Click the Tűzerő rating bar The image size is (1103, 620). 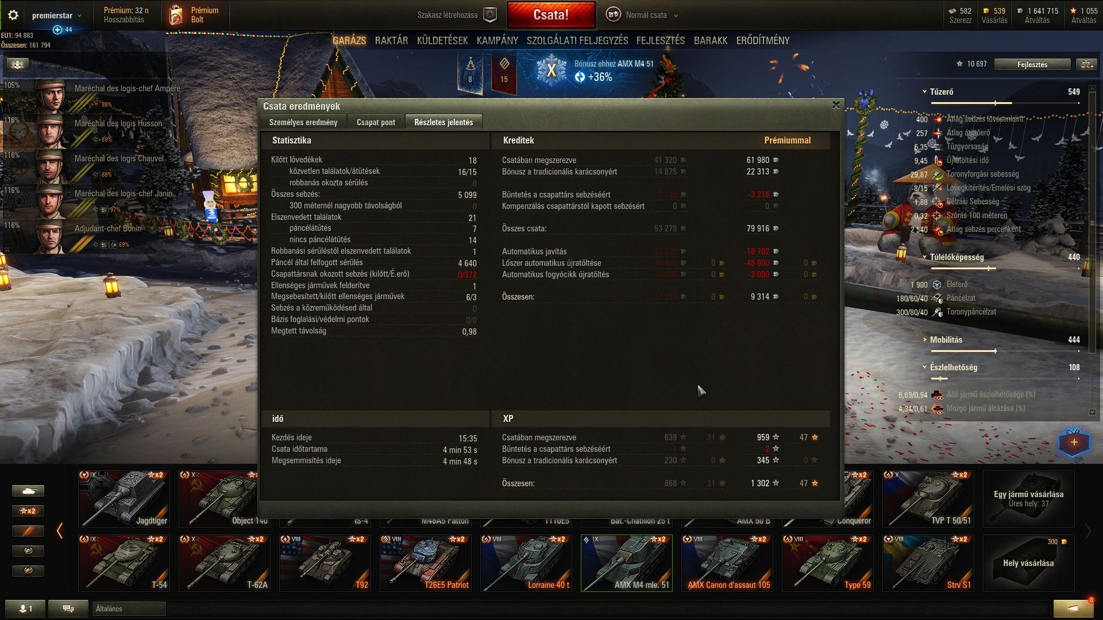(x=1004, y=103)
